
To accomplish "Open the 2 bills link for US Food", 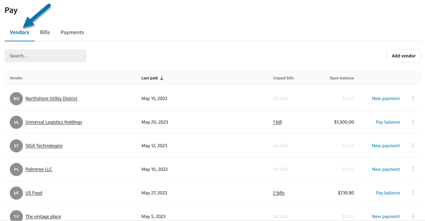I will pos(279,193).
